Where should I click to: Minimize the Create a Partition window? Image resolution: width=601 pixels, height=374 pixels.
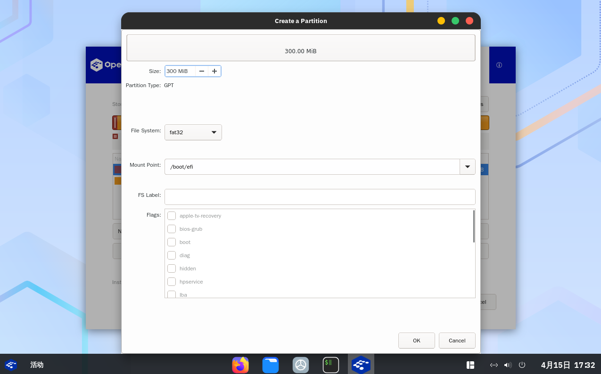click(x=441, y=21)
